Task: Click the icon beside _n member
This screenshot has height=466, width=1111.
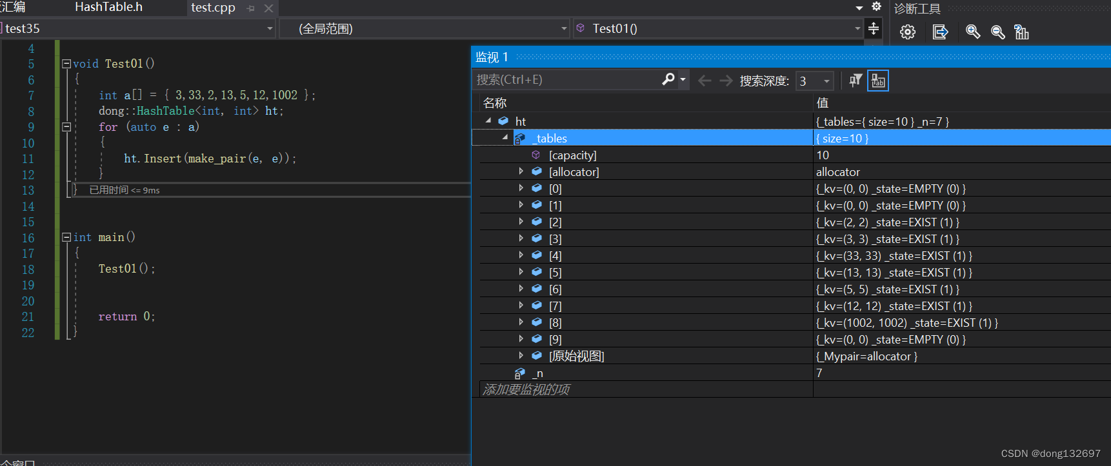Action: click(520, 373)
